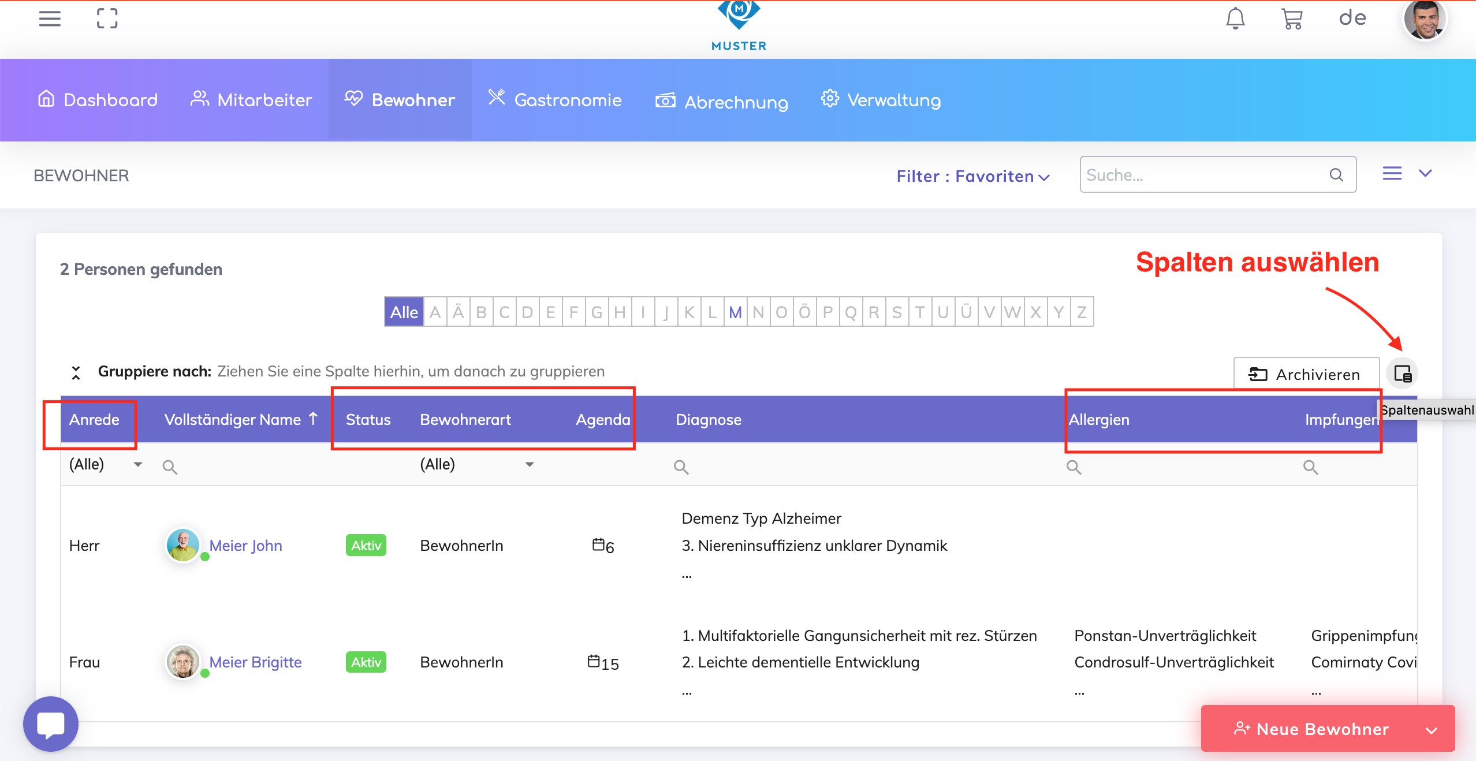The height and width of the screenshot is (761, 1476).
Task: Collapse the group panel toggle
Action: tap(76, 372)
